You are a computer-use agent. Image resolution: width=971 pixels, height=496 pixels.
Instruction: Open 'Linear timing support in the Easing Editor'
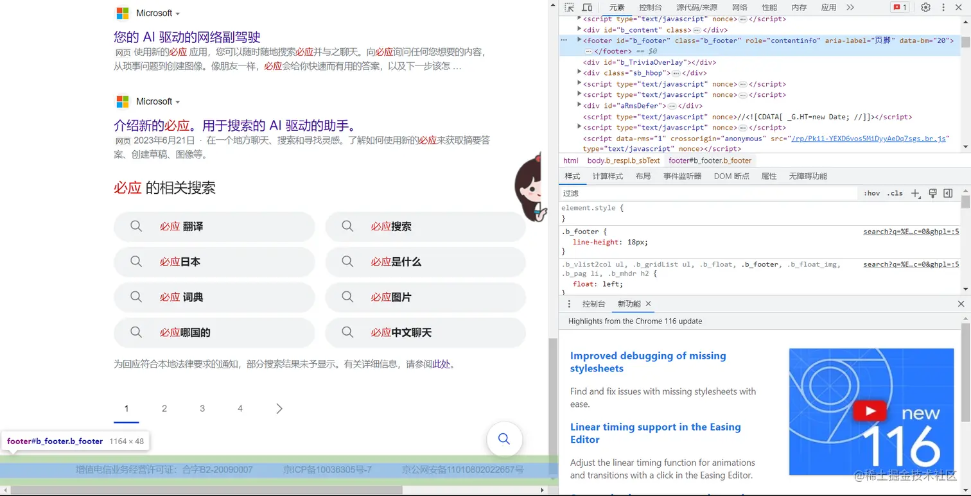(x=656, y=433)
